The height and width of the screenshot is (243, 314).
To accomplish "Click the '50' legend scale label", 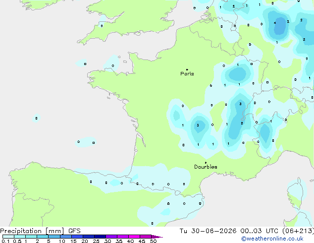I will pyautogui.click(x=153, y=241).
